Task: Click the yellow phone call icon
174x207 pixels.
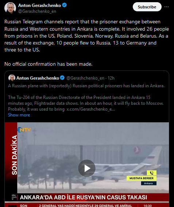Action: pyautogui.click(x=152, y=173)
